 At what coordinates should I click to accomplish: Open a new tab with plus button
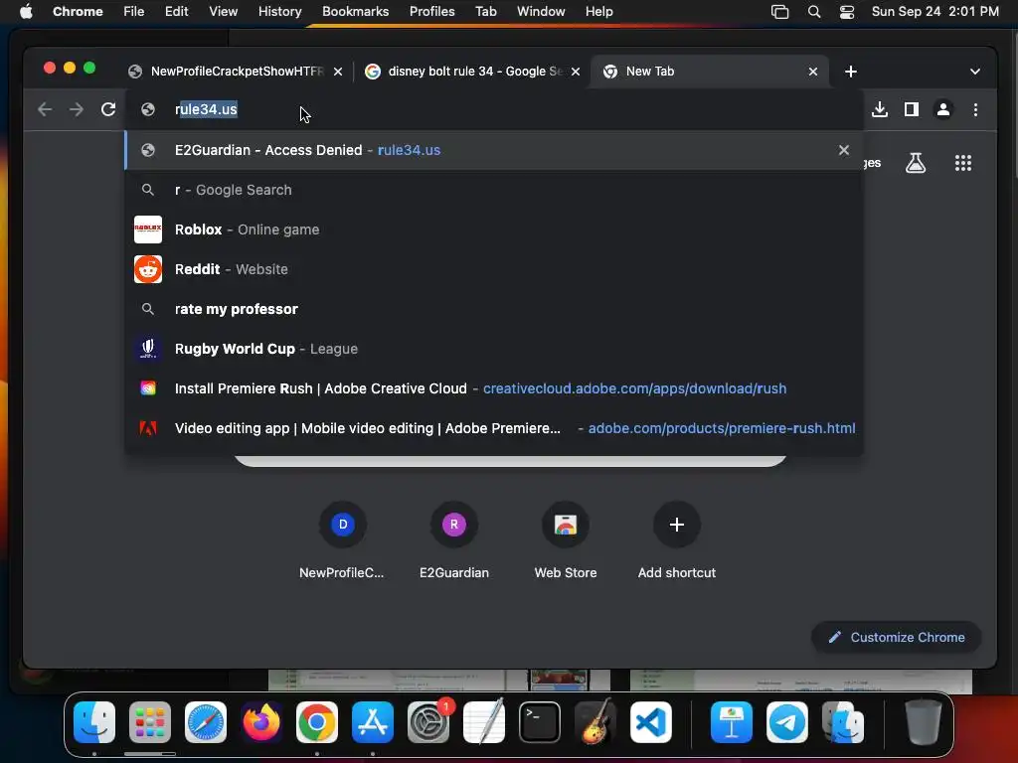851,72
